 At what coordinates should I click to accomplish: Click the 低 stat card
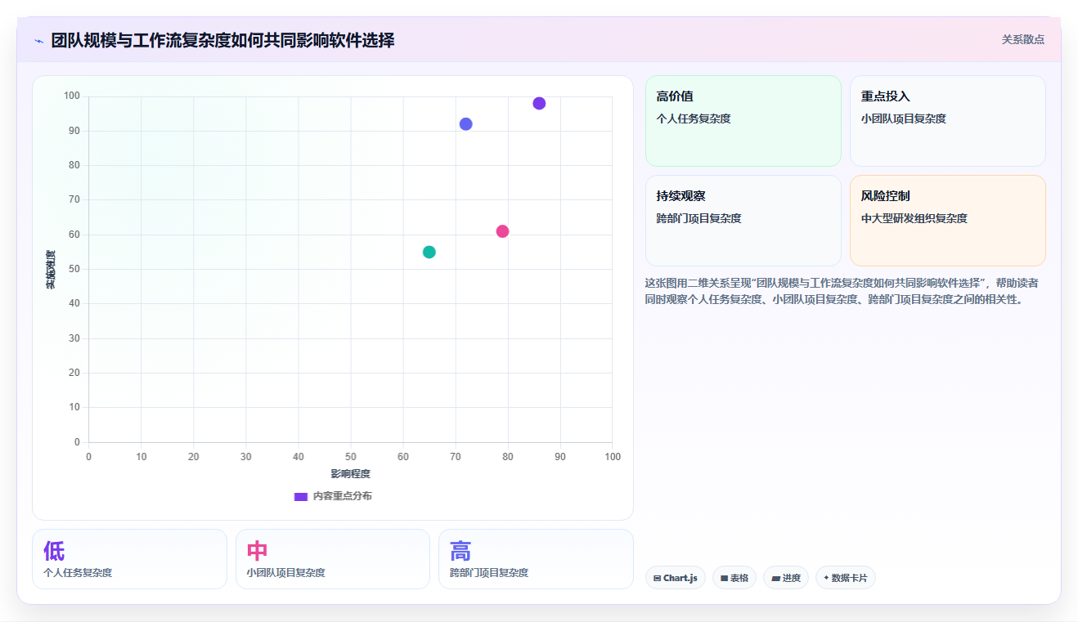click(x=129, y=559)
